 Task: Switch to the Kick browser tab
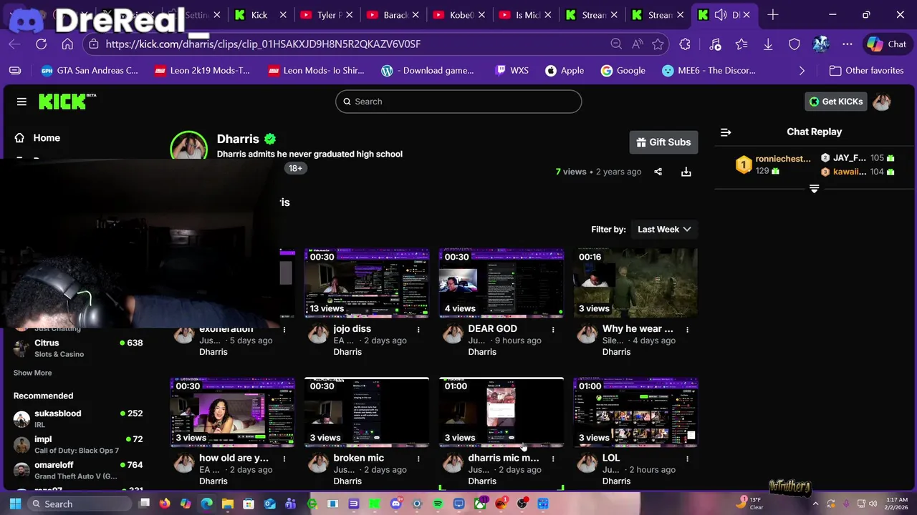[259, 15]
